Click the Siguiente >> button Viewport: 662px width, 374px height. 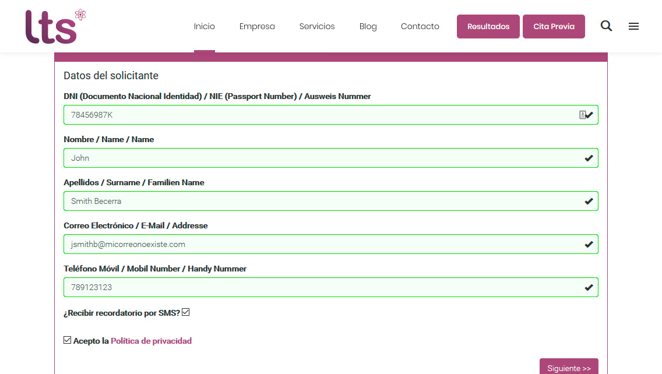[569, 368]
